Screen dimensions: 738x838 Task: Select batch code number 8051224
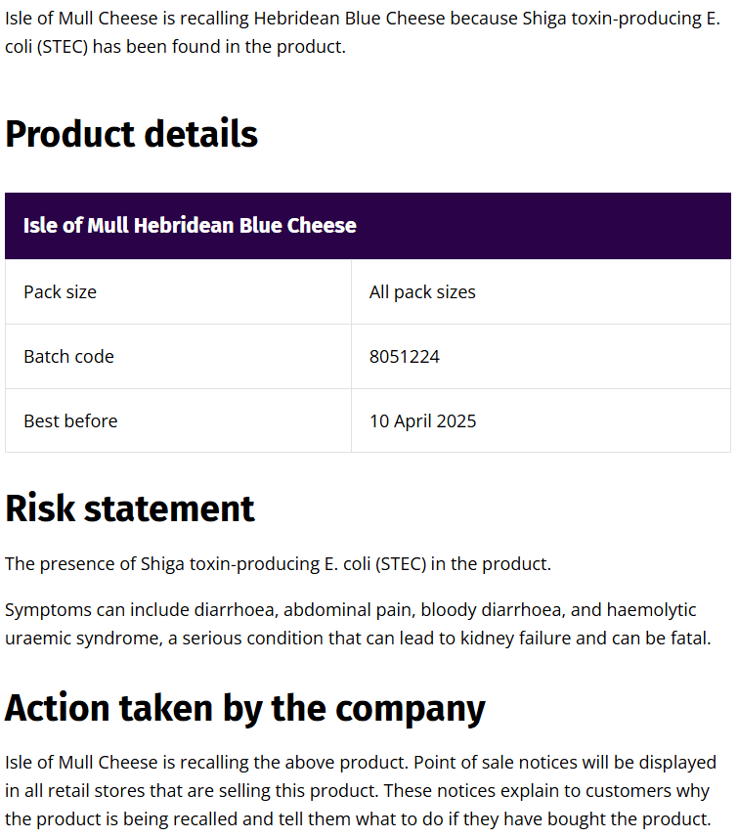(x=404, y=357)
